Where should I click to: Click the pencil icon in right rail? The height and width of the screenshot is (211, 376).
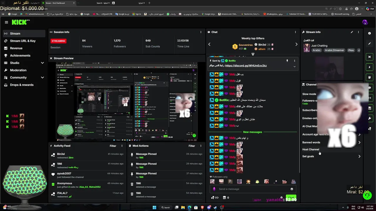click(x=370, y=44)
